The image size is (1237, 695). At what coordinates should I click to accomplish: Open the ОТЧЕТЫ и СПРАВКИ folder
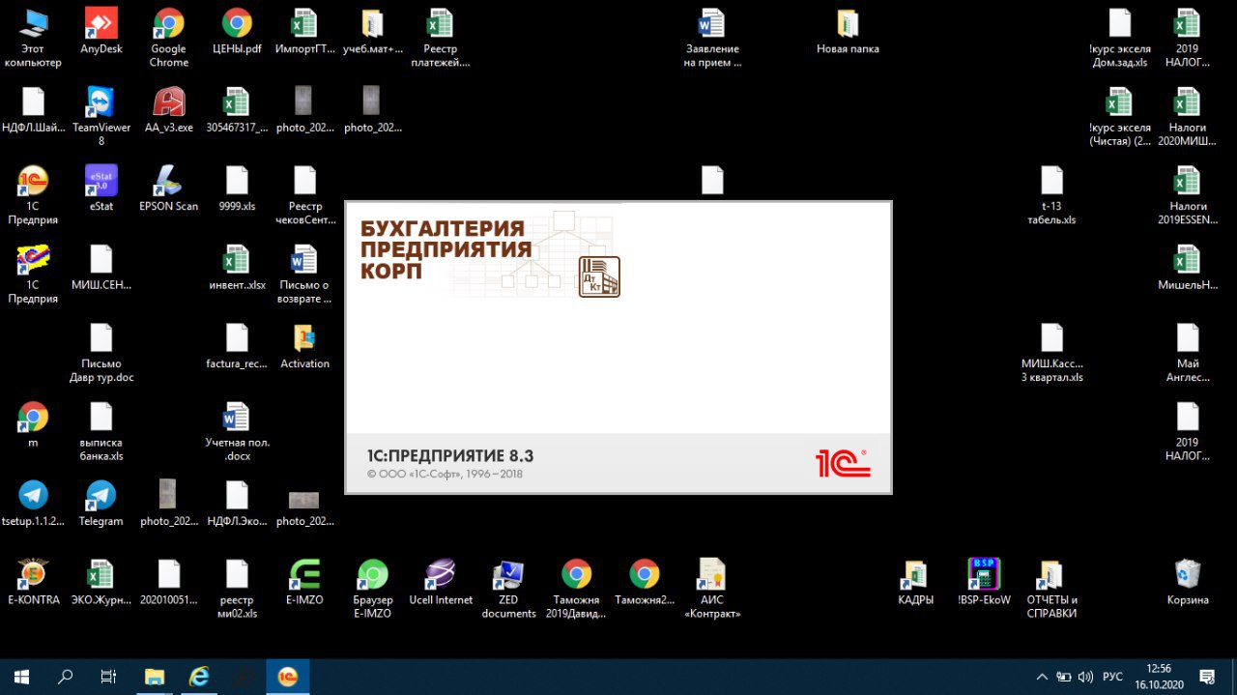1051,589
